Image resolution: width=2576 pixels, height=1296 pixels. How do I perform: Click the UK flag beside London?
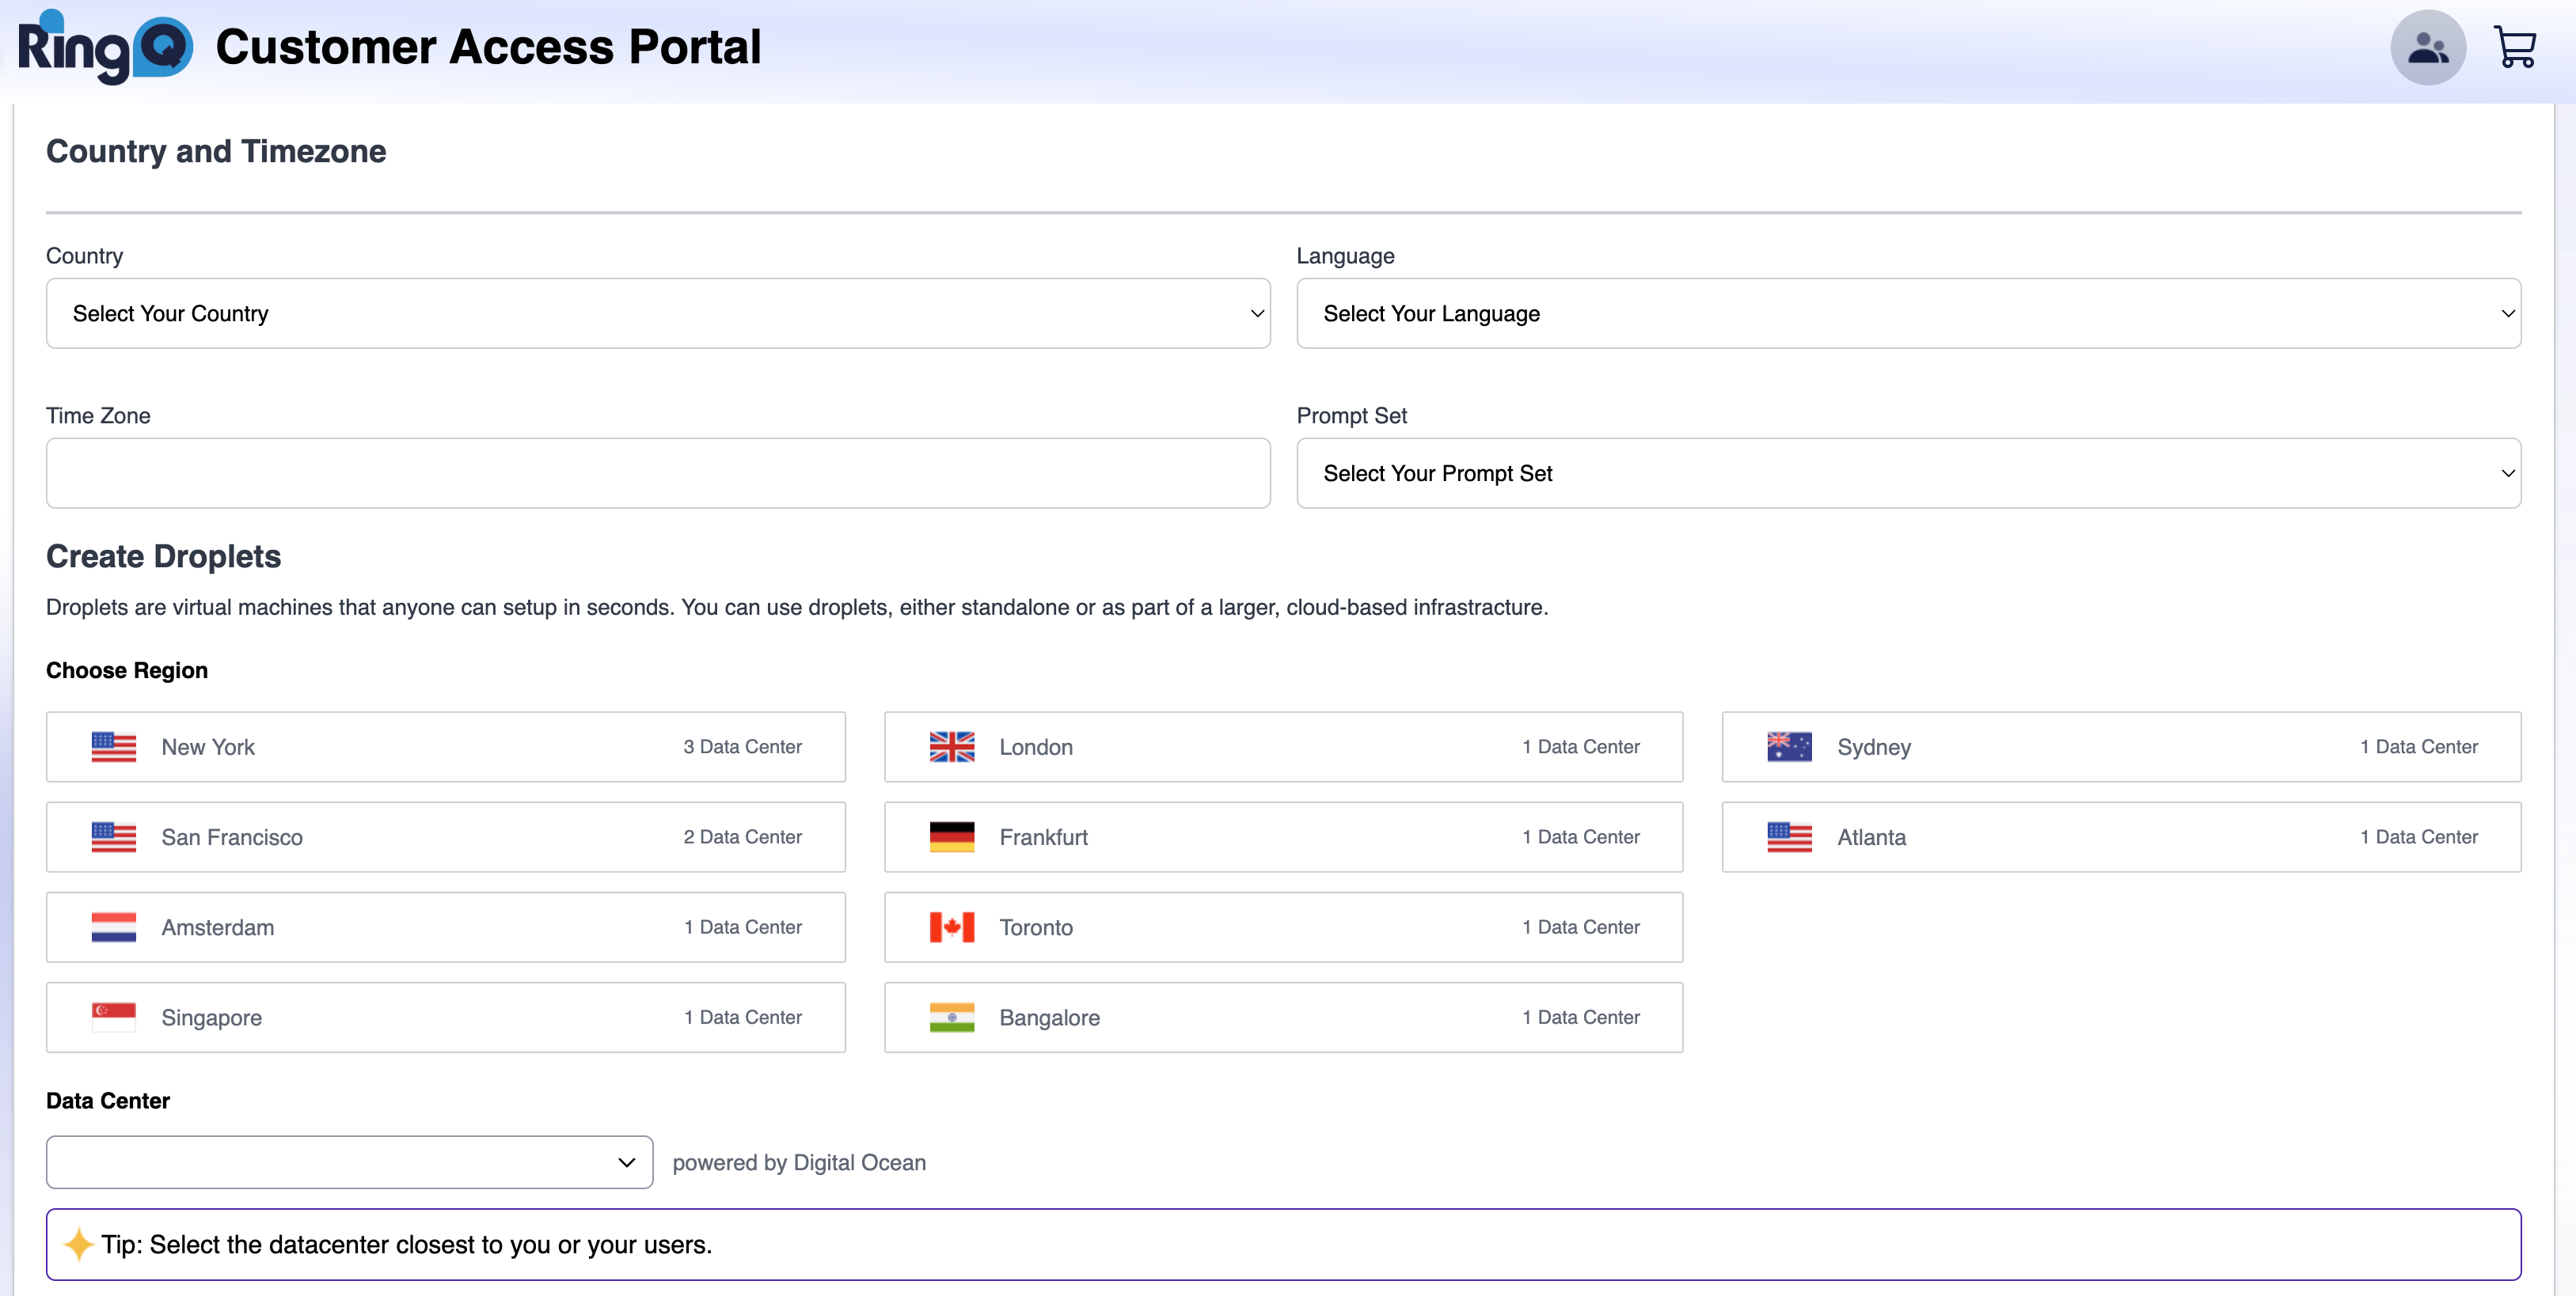coord(951,746)
